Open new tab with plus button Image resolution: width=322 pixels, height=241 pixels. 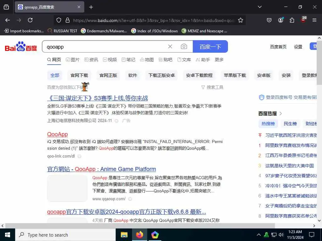(x=91, y=7)
